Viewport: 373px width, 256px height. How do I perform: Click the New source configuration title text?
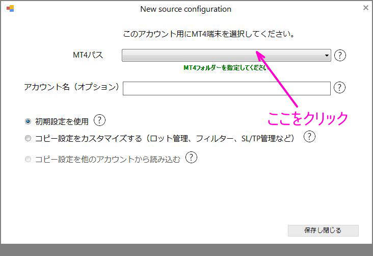[x=186, y=9]
